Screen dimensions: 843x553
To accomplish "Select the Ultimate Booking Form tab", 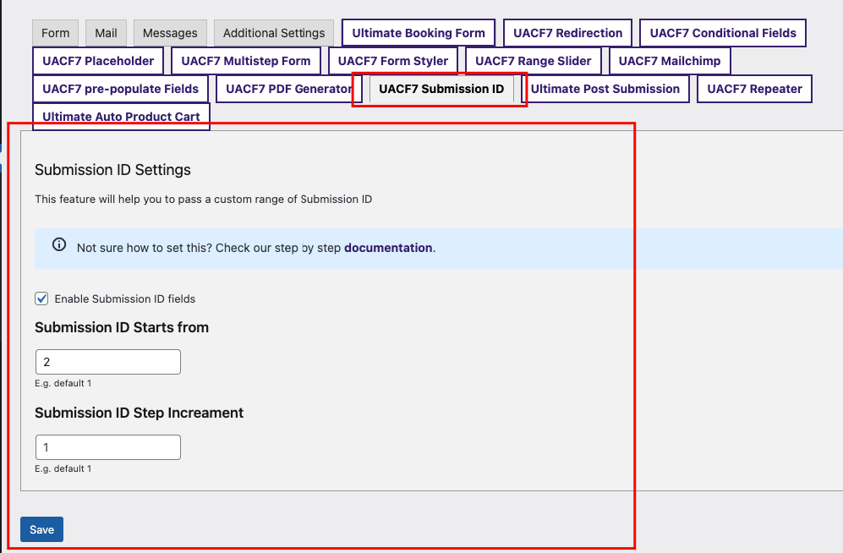I will tap(418, 32).
